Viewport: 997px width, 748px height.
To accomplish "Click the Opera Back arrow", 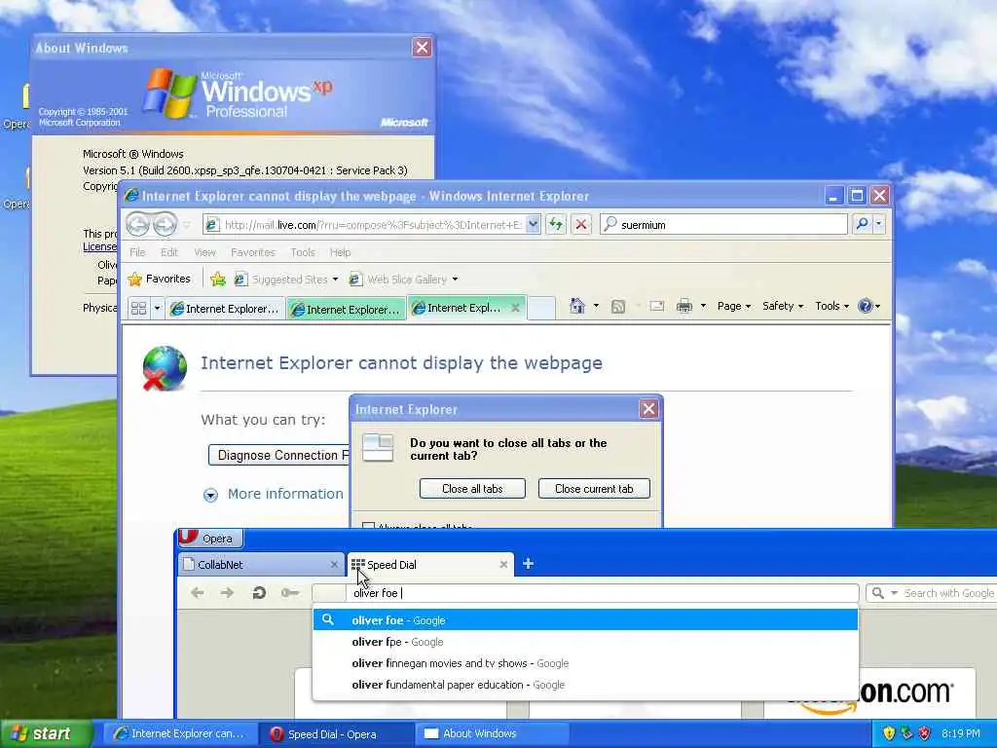I will click(x=197, y=593).
